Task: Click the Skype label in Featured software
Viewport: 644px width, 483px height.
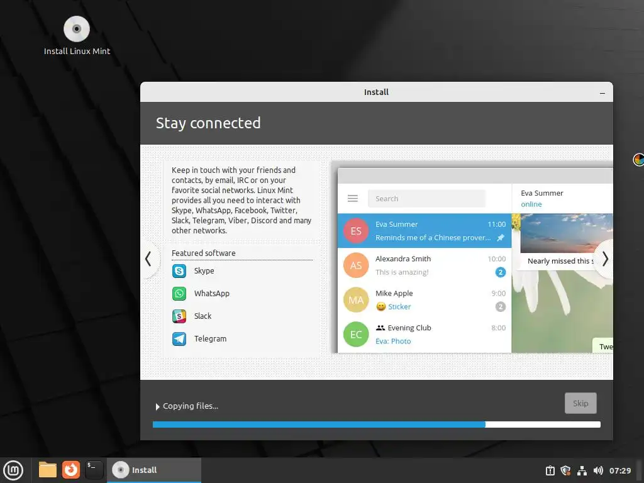Action: point(204,271)
